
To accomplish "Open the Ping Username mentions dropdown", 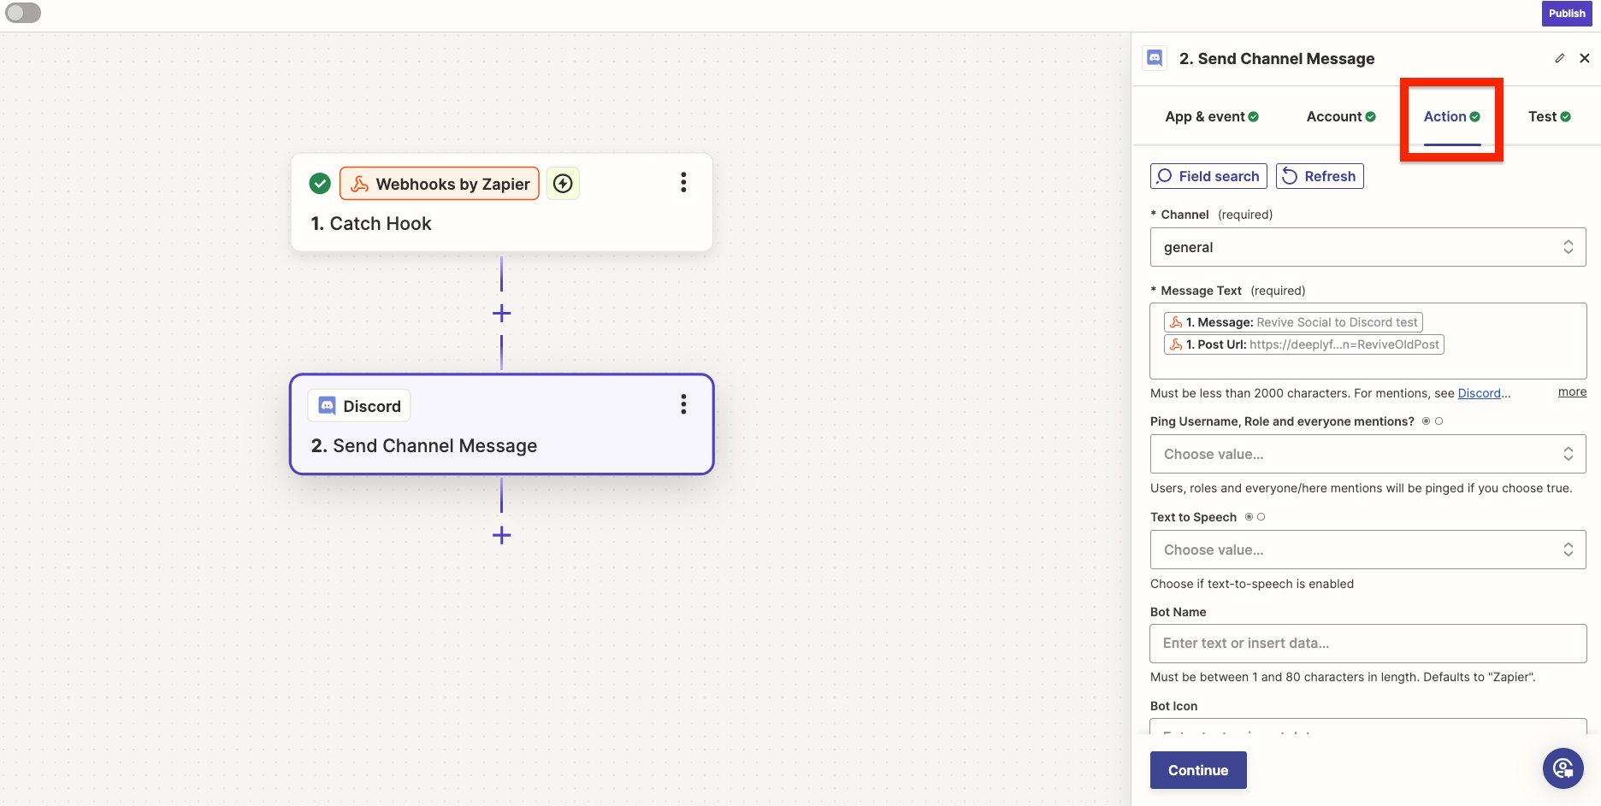I will [1368, 454].
